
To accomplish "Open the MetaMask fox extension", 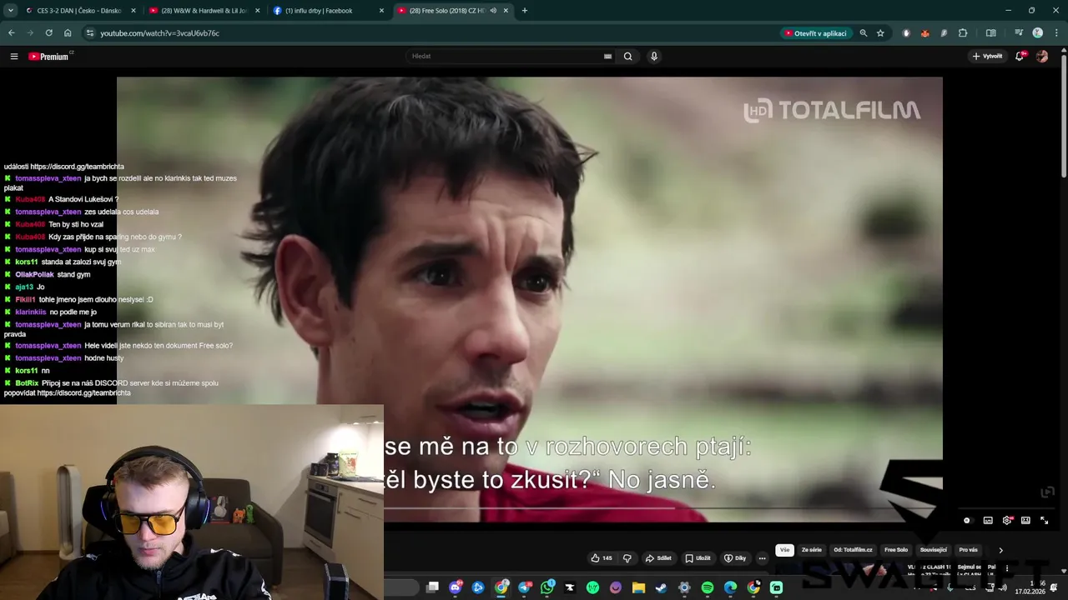I will [x=924, y=33].
